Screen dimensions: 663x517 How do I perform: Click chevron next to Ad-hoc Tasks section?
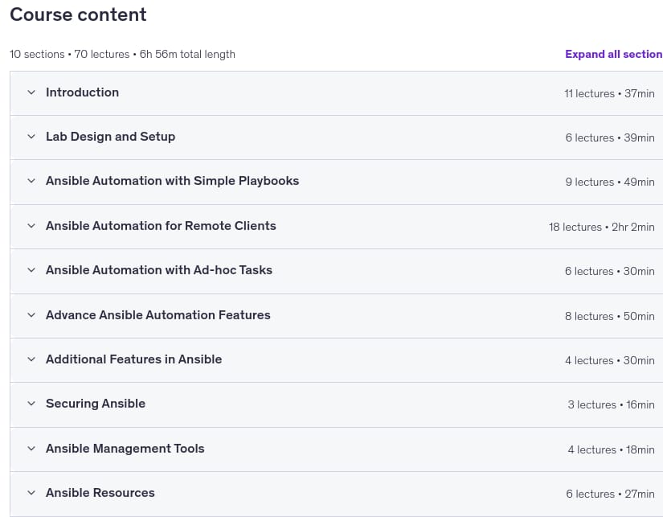[31, 270]
